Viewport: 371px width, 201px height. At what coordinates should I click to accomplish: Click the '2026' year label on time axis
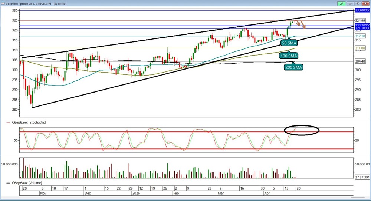point(136,193)
